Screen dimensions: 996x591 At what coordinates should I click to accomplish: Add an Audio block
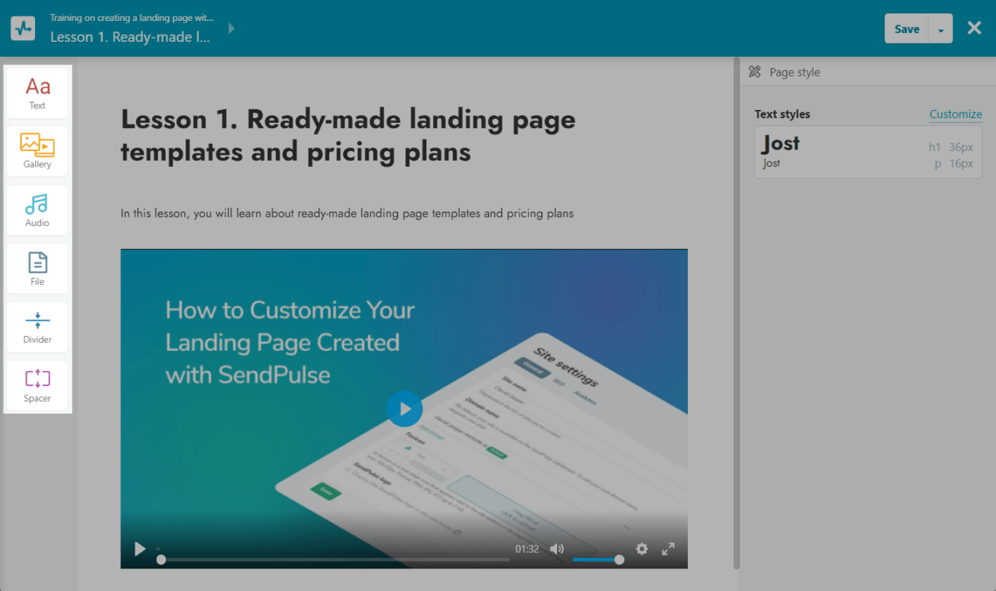tap(37, 210)
